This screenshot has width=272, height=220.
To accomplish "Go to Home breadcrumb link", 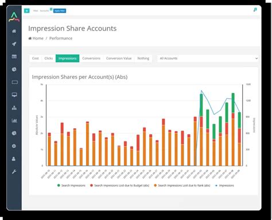I will pyautogui.click(x=36, y=38).
